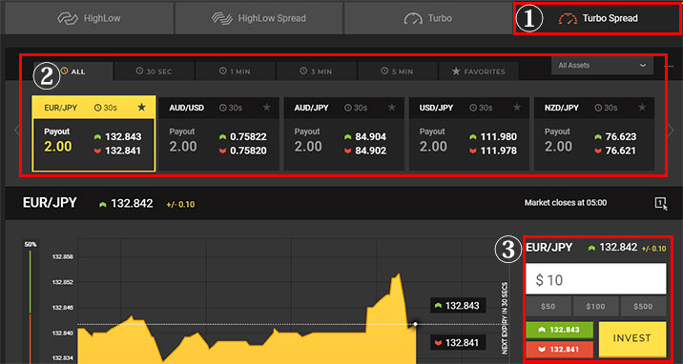Click the yellow INVEST button

pos(632,339)
